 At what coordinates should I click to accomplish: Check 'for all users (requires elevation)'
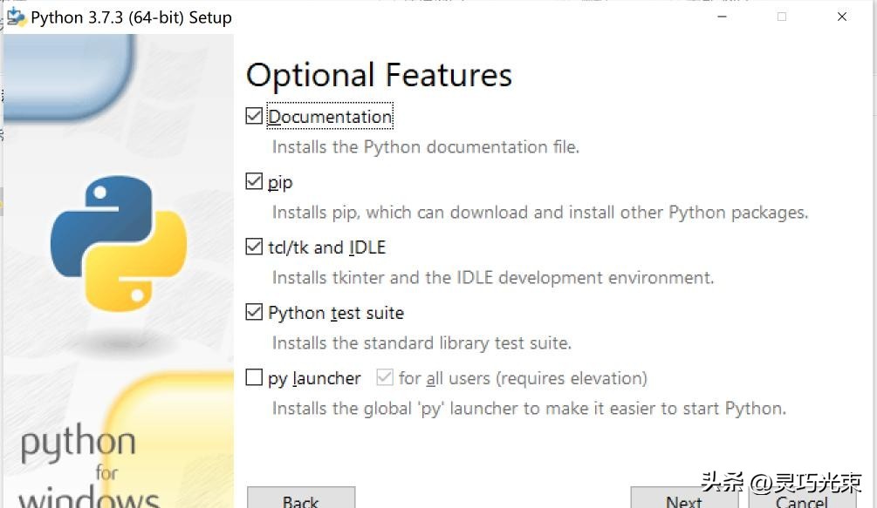point(385,376)
